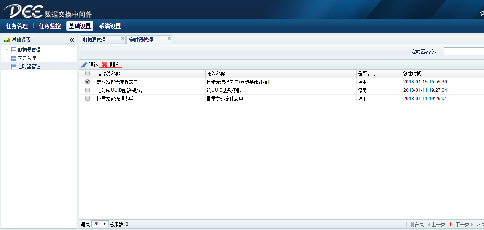The width and height of the screenshot is (484, 230).
Task: Click the 基础设置 panel folder icon
Action: (7, 40)
